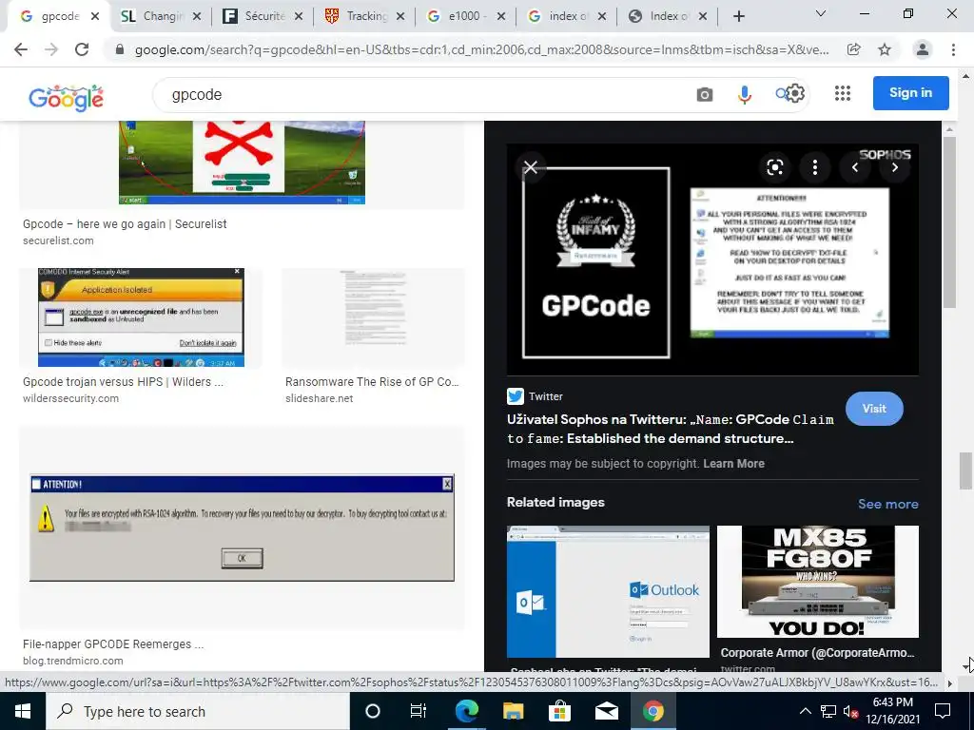Open the tab search dropdown chevron
Screen dimensions: 974x730
point(821,13)
